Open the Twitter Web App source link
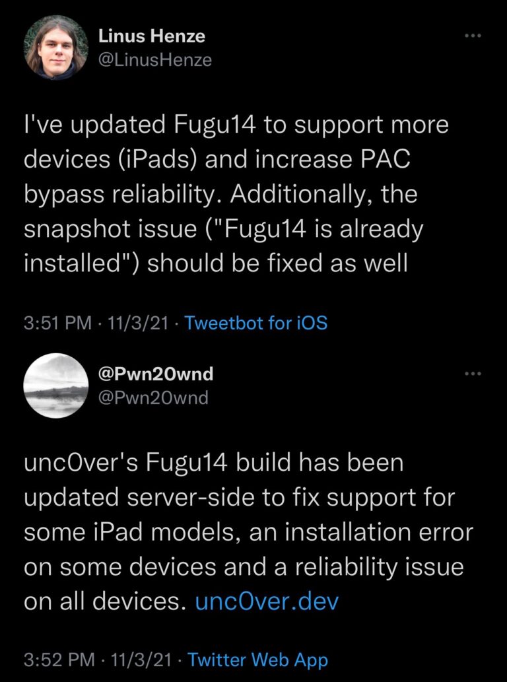 point(256,658)
